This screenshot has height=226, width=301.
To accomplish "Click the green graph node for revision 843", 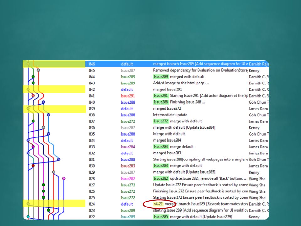I will (33, 83).
